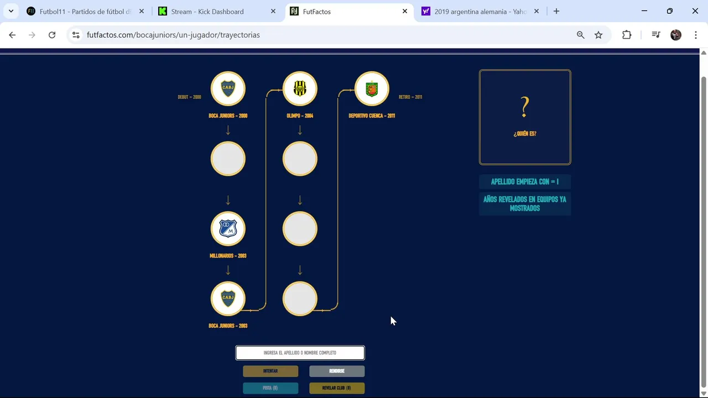Click the 'Debut = 2000' label
Viewport: 708px width, 398px height.
point(189,97)
